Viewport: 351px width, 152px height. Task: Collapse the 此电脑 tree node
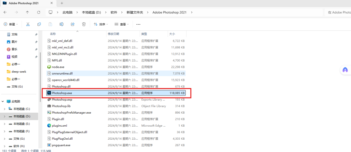click(3, 101)
